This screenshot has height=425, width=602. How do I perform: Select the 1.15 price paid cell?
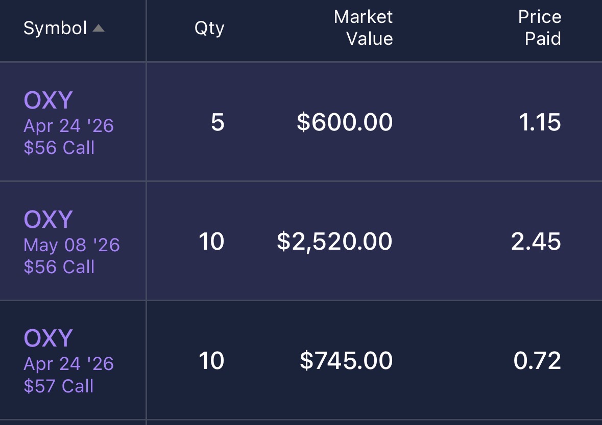click(540, 123)
